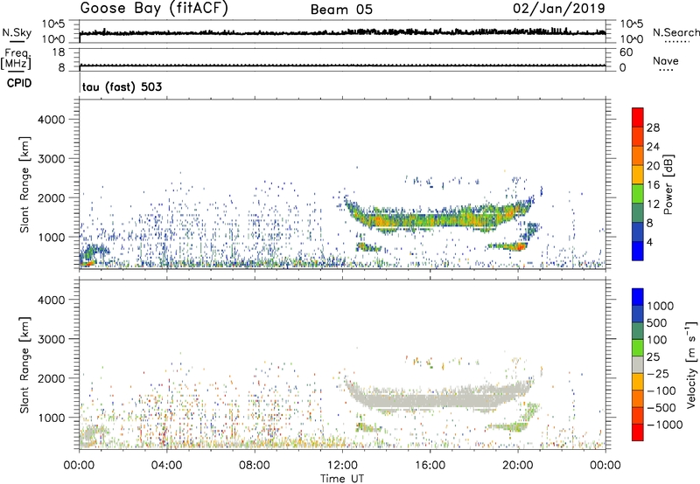700x484 pixels.
Task: Pick the blue top segment of Velocity color bar
Action: click(638, 297)
